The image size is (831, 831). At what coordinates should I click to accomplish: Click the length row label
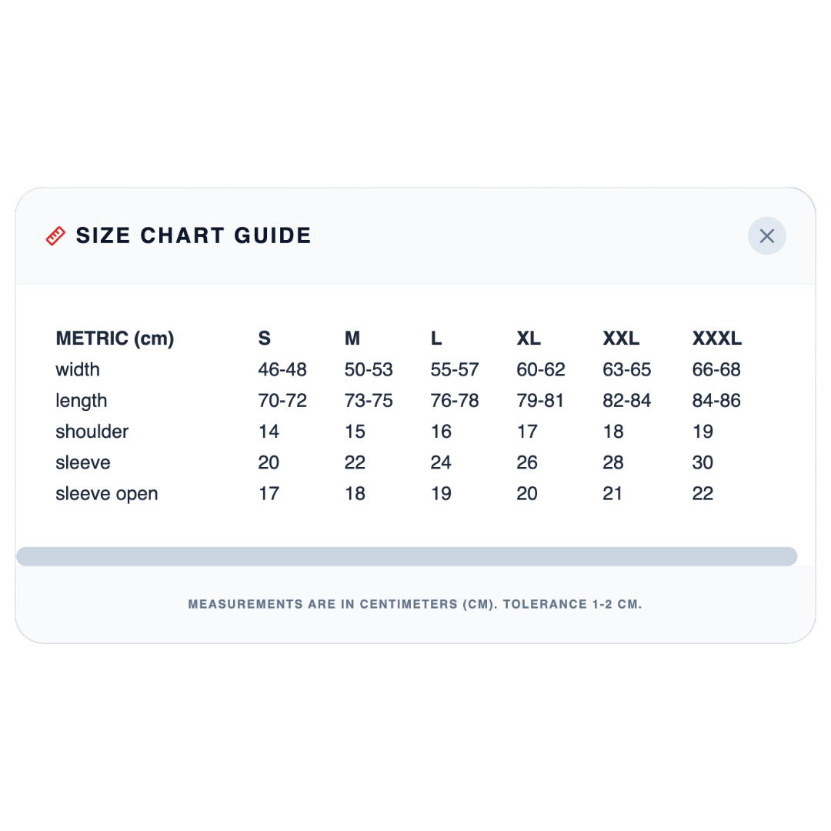(x=81, y=401)
